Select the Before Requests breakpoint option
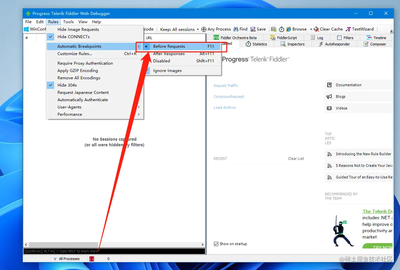 point(182,46)
